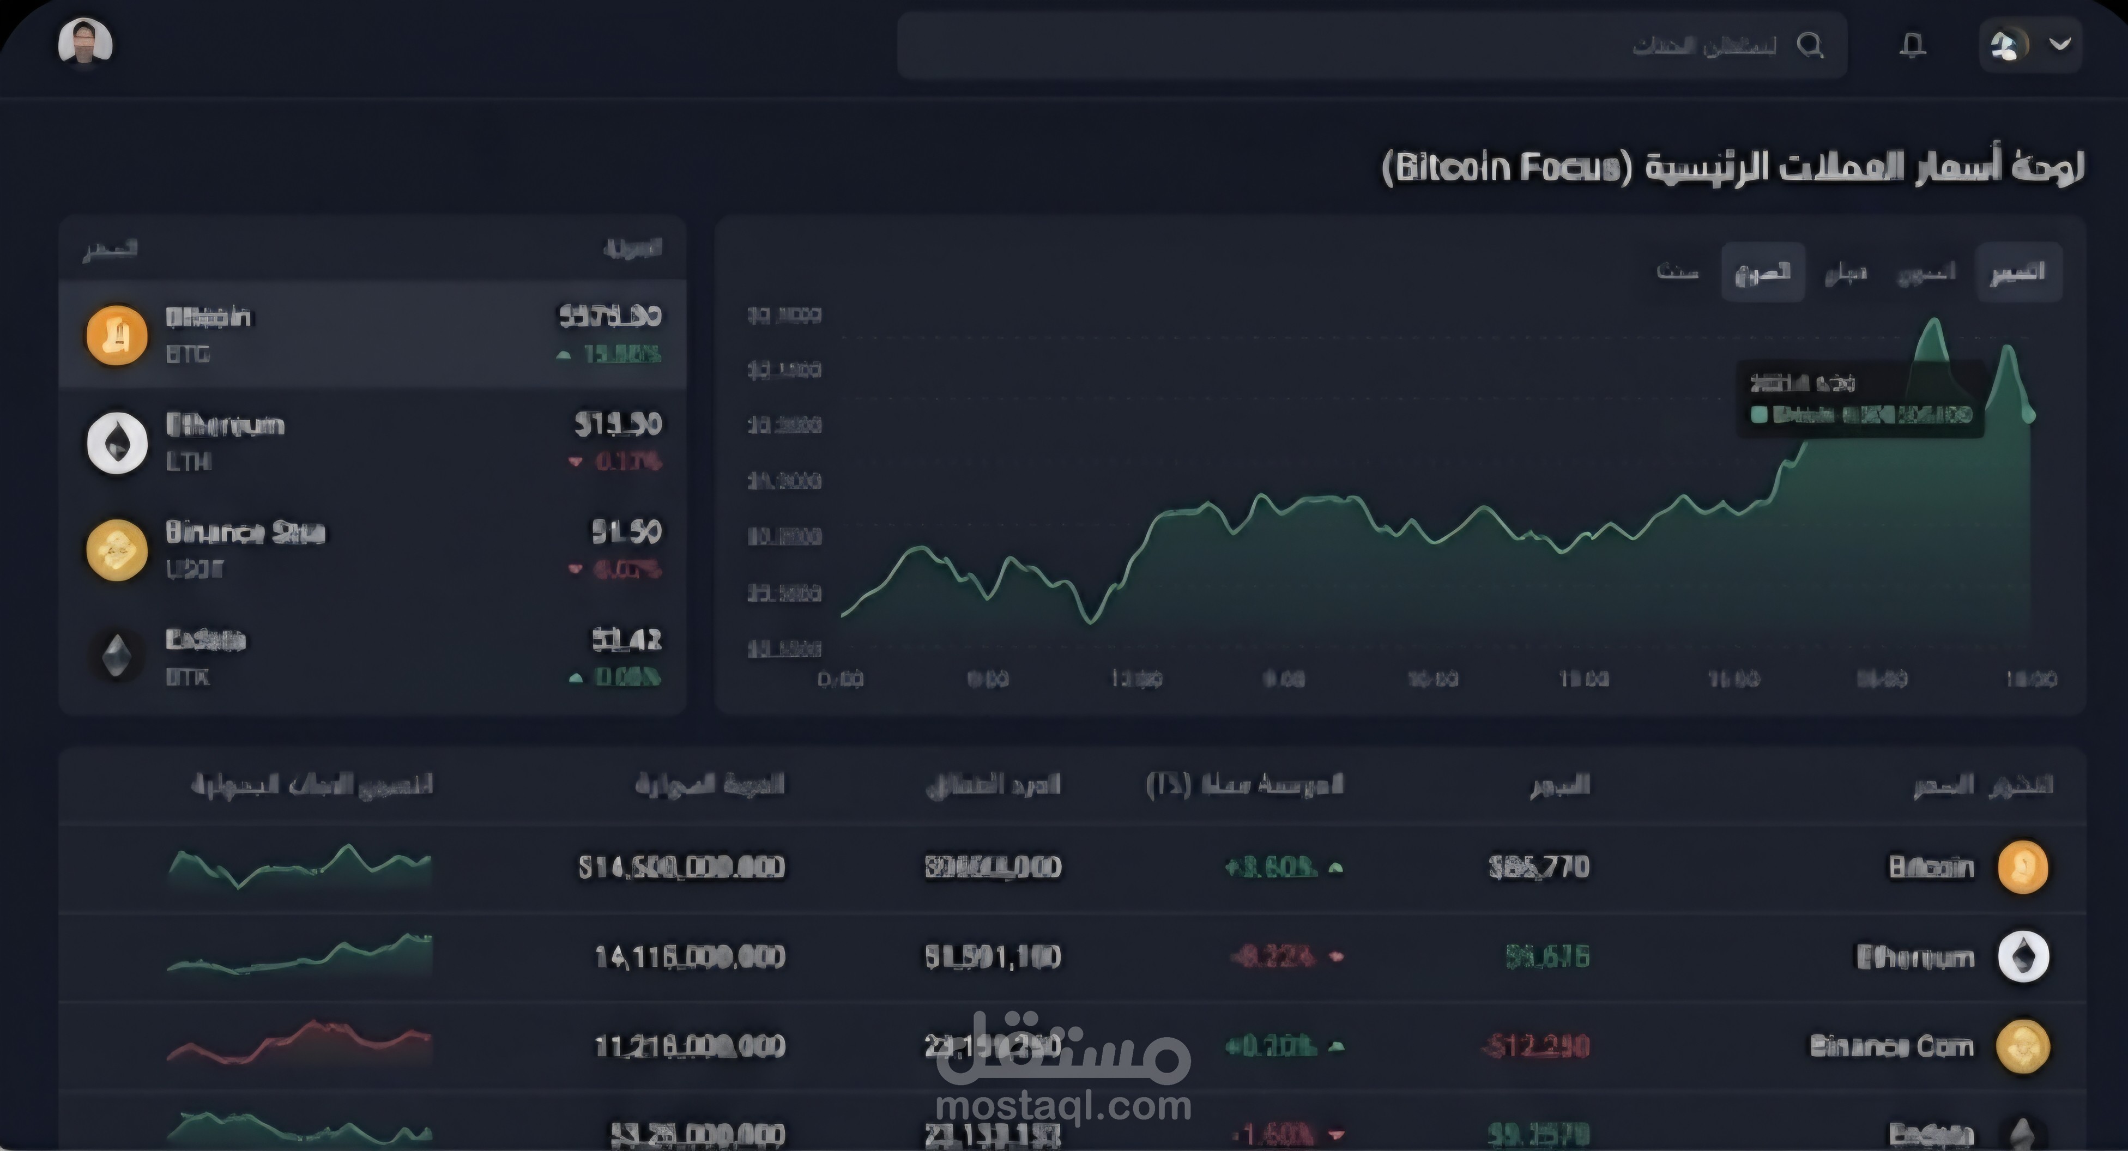The width and height of the screenshot is (2128, 1151).
Task: Click the green up-arrow in the Binance Coin table row
Action: 1336,1046
